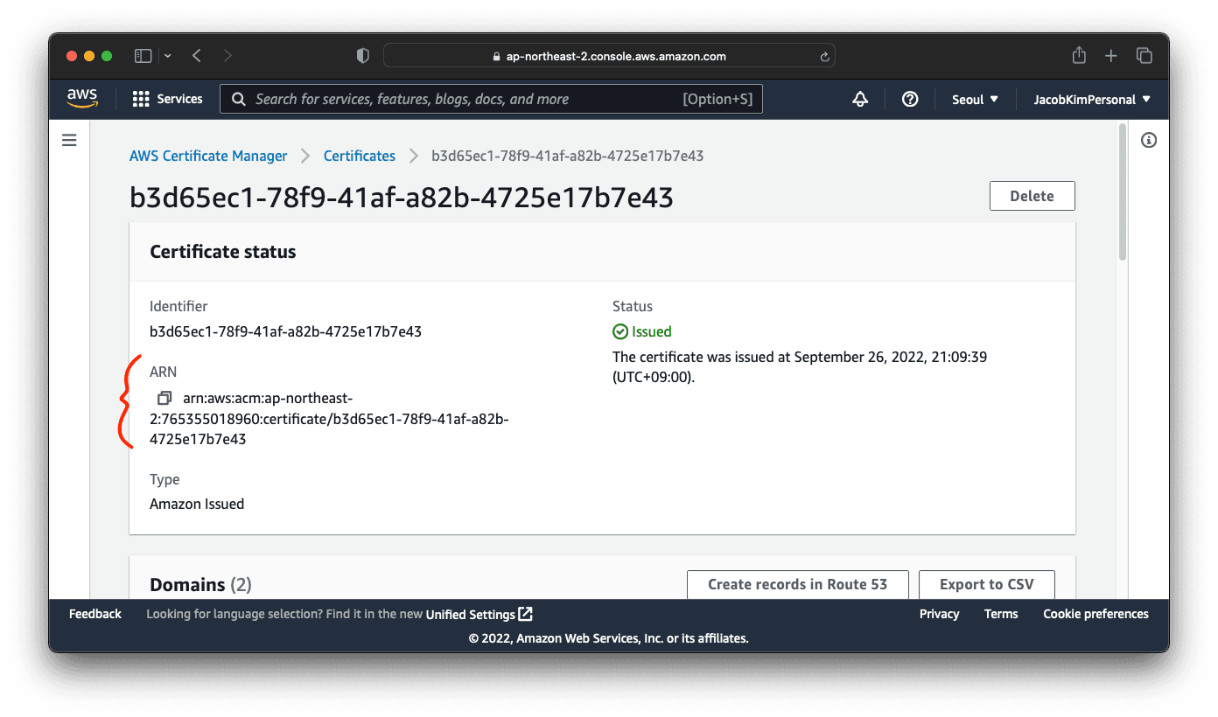Reload the page from the address bar
The image size is (1218, 717).
coord(823,55)
